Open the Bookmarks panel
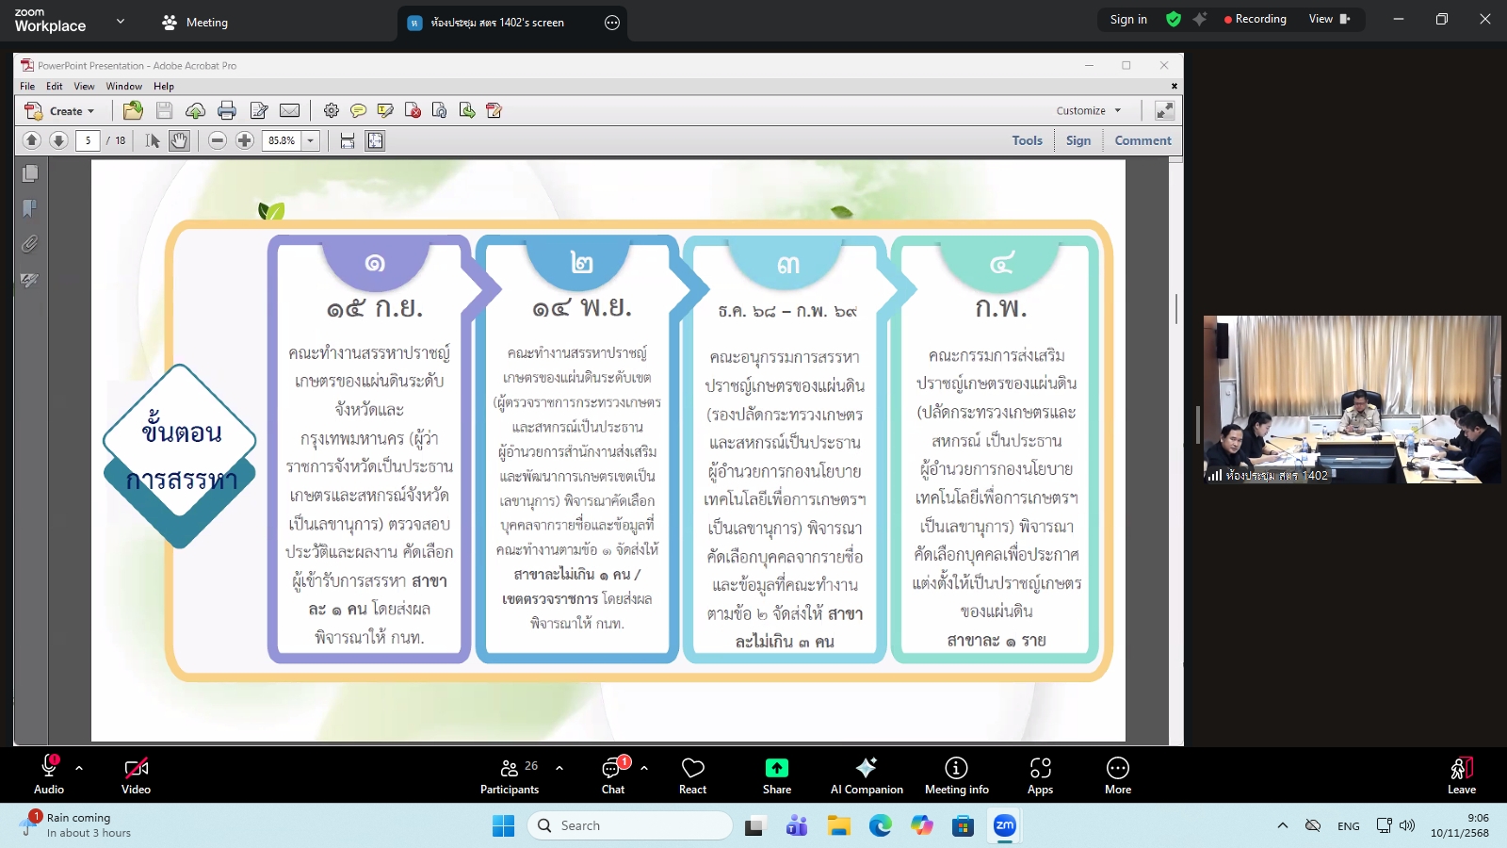This screenshot has width=1507, height=848. (30, 208)
